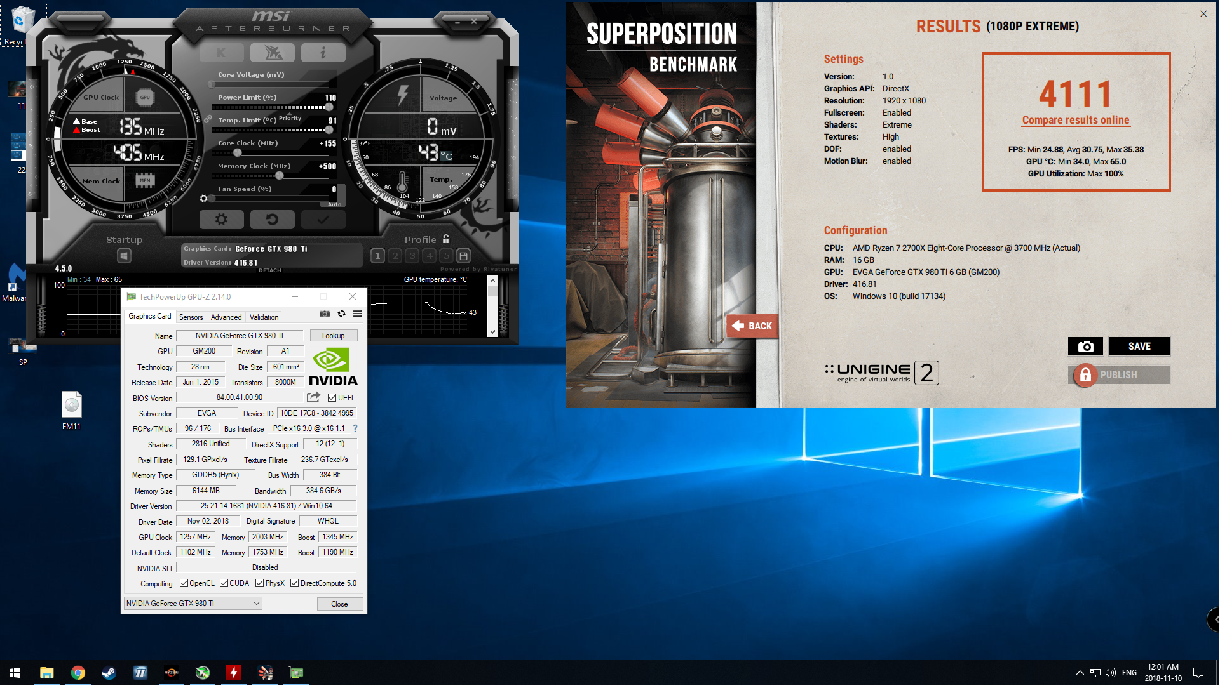
Task: Adjust the Memory Clock slider handle
Action: pyautogui.click(x=279, y=176)
